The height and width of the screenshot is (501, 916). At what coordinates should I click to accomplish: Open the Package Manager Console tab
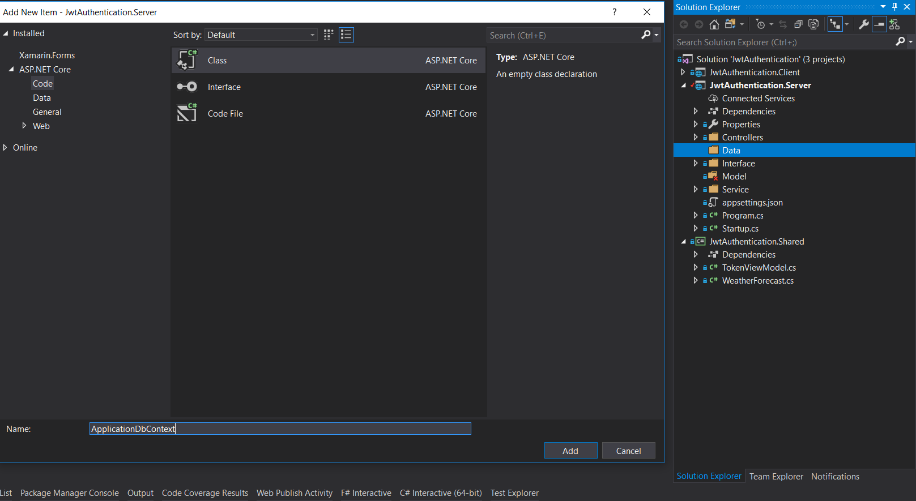pos(70,493)
